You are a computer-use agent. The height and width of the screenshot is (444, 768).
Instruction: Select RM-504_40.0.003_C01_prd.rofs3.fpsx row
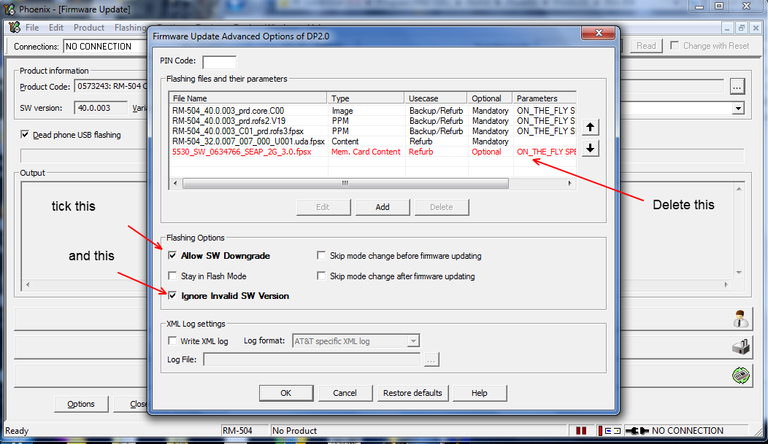pyautogui.click(x=372, y=131)
